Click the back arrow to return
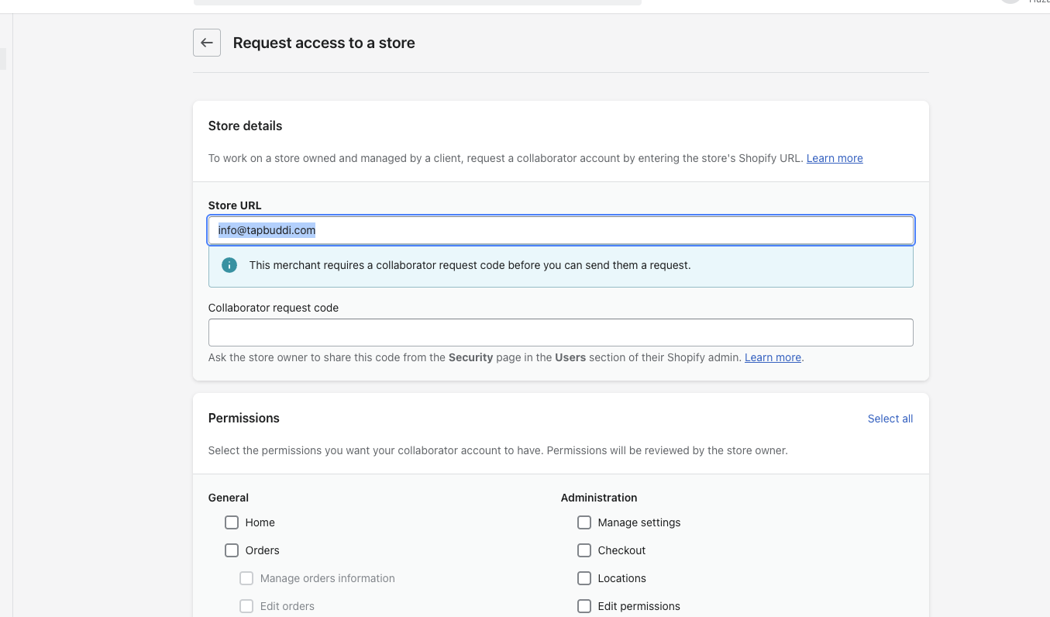1050x617 pixels. pos(206,43)
